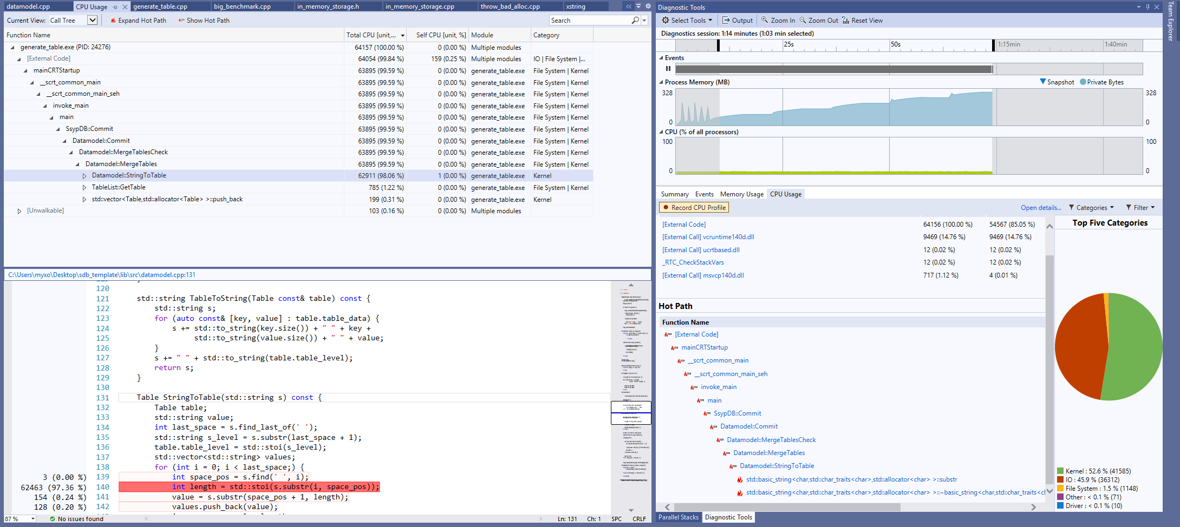Click Output button in Diagnostic Tools

click(x=738, y=21)
